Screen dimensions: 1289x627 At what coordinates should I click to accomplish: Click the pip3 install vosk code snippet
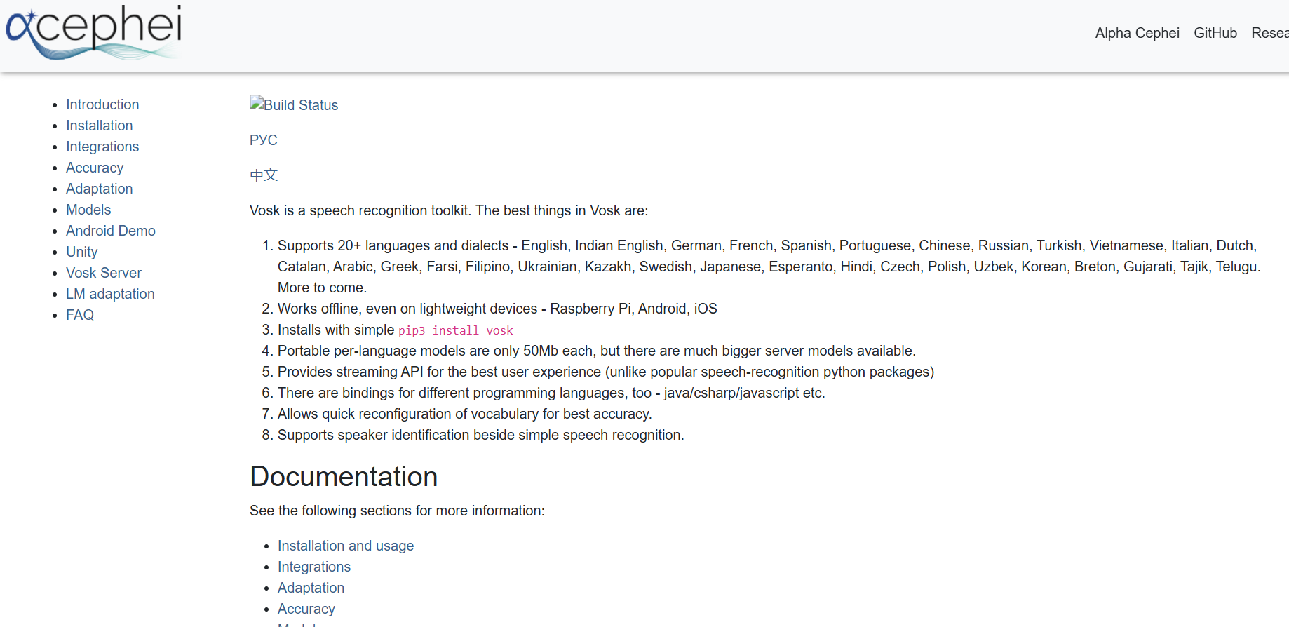click(456, 330)
